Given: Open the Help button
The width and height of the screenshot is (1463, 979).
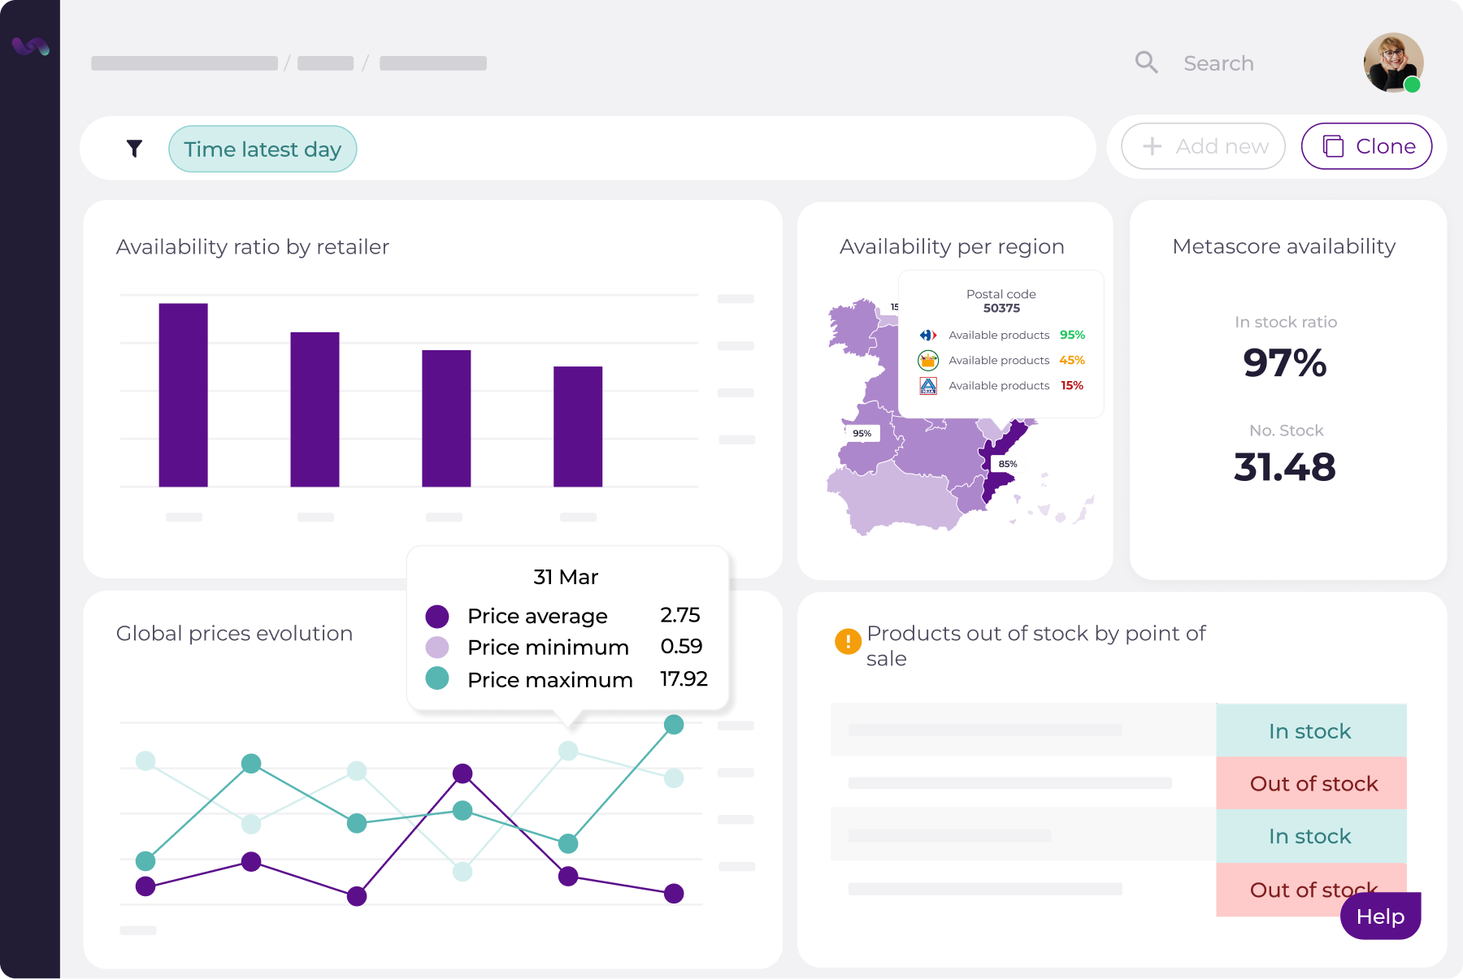Looking at the screenshot, I should coord(1380,916).
